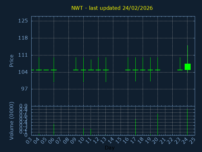Click the volume bar for day 17
202x152 pixels.
click(x=135, y=127)
